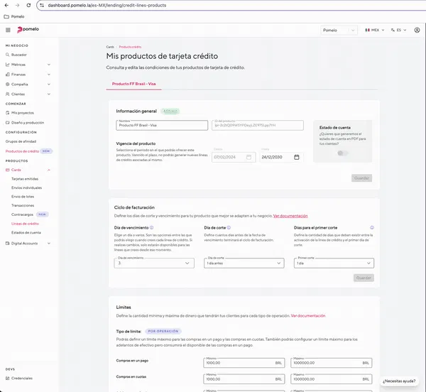Click the Diseño y producción icon
Viewport: 426px width, 392px height.
click(x=8, y=123)
